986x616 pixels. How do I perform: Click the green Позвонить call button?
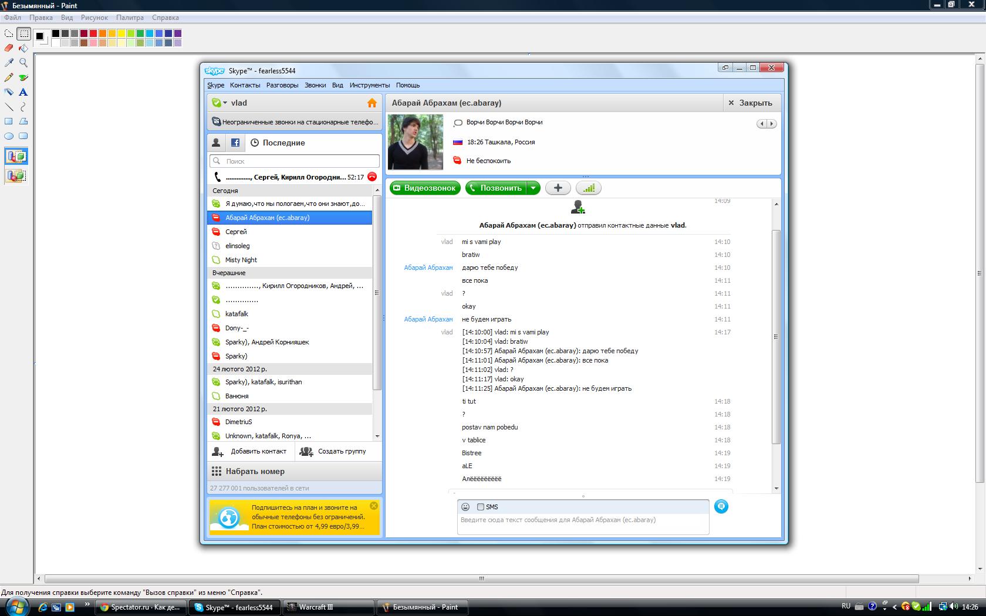click(x=496, y=188)
